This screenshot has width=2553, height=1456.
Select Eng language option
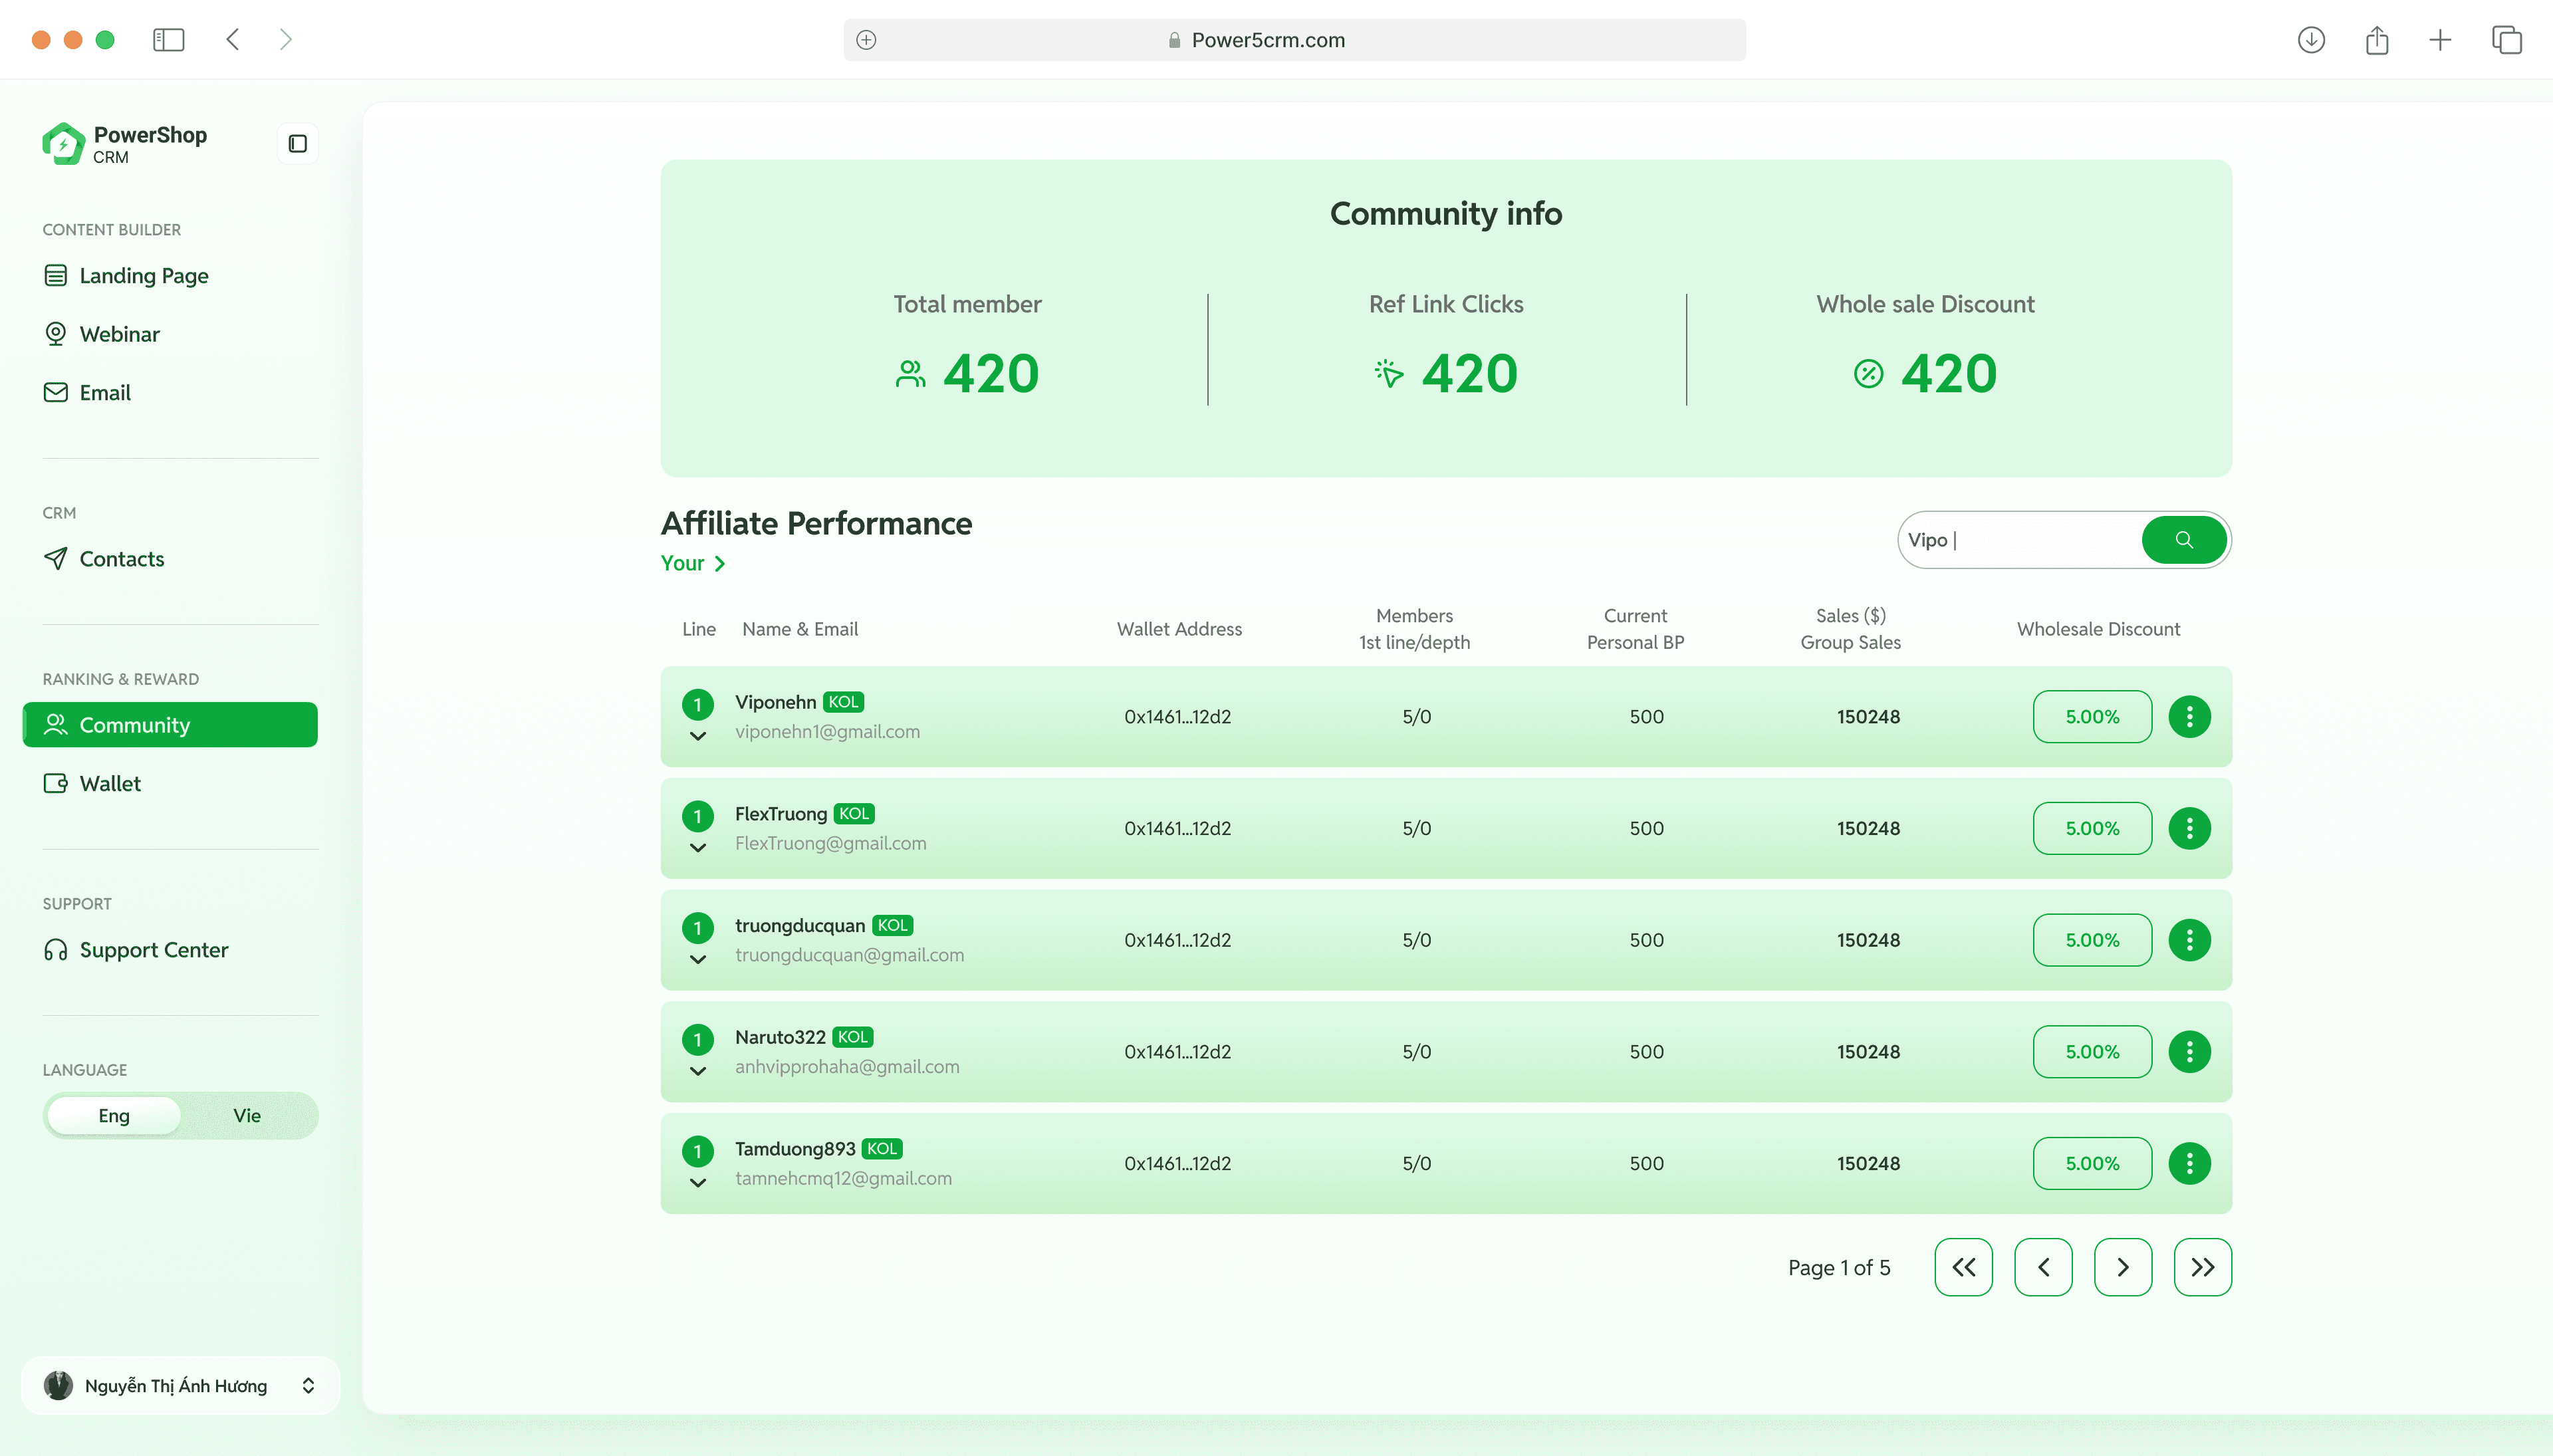114,1115
